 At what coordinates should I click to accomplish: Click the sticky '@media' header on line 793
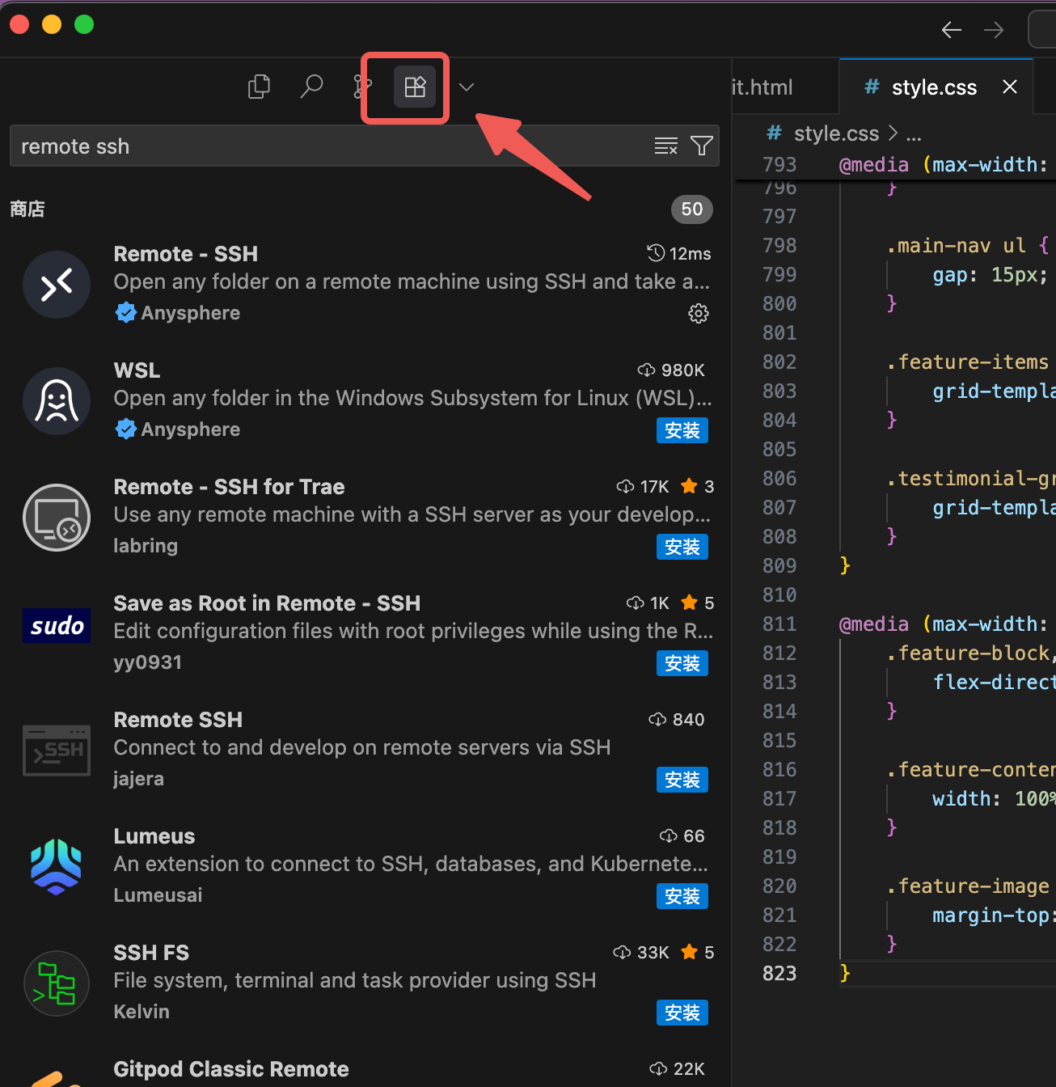coord(874,164)
